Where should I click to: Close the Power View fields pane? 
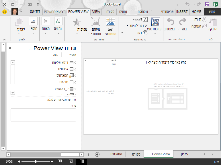coord(10,48)
